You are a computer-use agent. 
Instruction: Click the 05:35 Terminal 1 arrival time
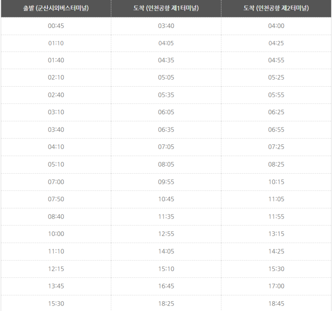click(x=166, y=95)
